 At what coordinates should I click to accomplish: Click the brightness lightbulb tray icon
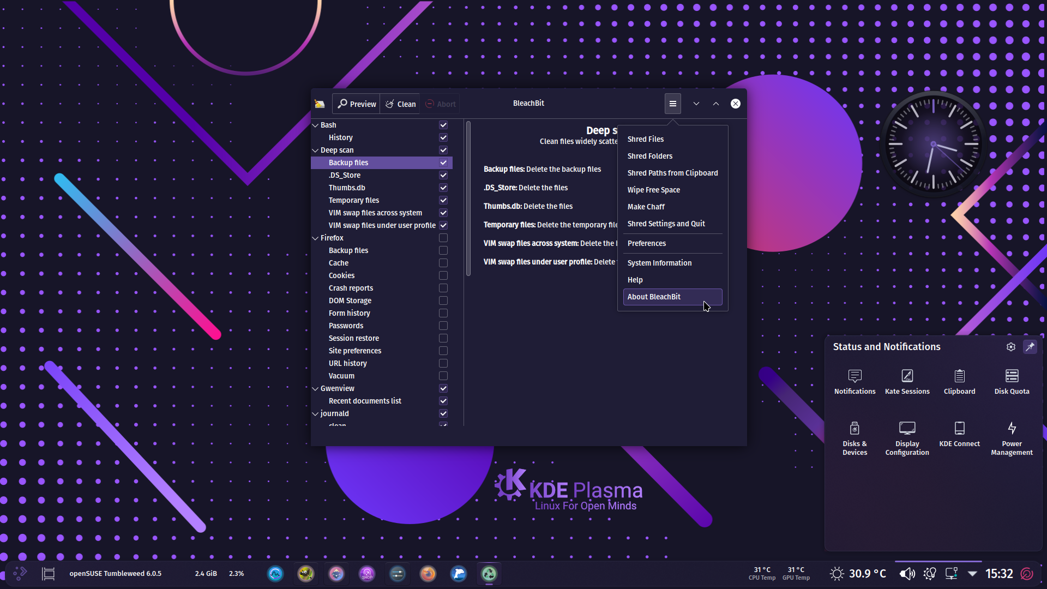point(930,574)
